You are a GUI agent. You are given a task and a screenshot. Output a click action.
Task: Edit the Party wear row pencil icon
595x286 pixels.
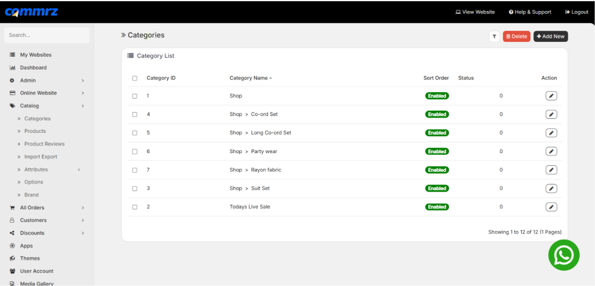click(x=551, y=151)
